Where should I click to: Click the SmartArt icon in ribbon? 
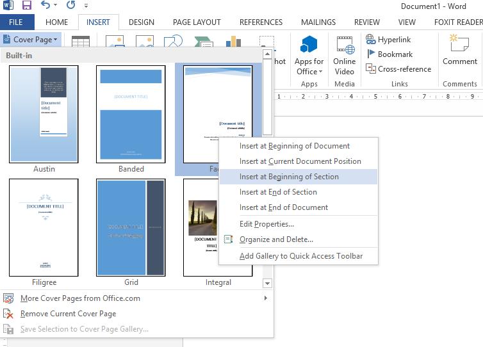coord(203,42)
